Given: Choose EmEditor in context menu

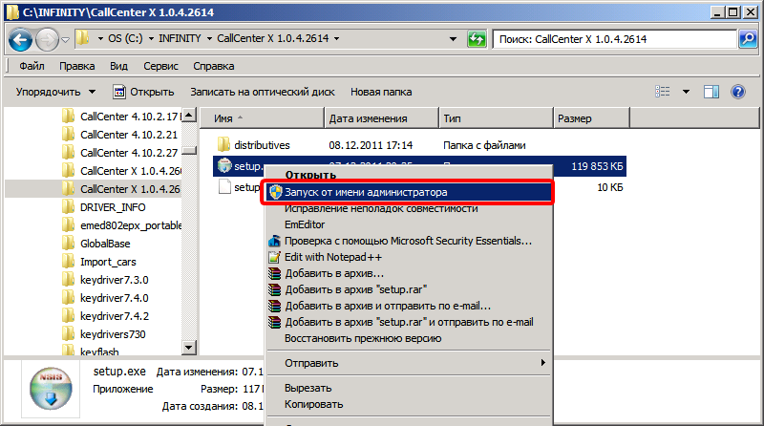Looking at the screenshot, I should 305,224.
